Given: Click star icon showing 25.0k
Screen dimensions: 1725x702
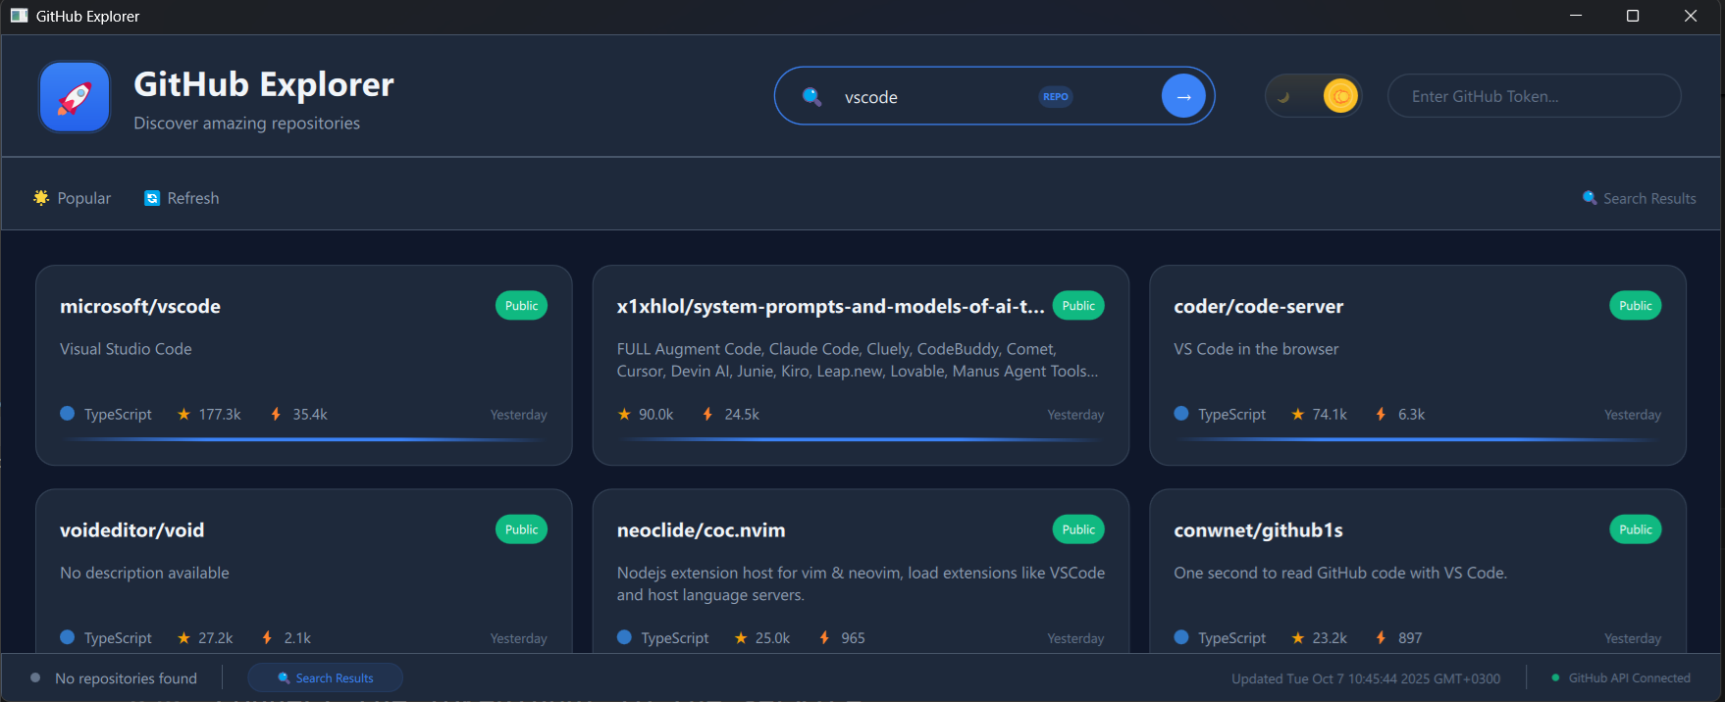Looking at the screenshot, I should click(x=741, y=637).
